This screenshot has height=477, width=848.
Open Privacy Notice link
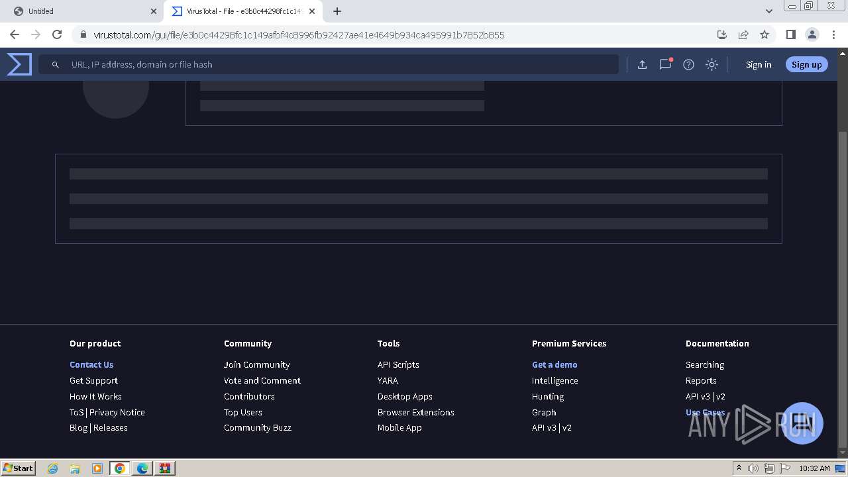pos(117,412)
